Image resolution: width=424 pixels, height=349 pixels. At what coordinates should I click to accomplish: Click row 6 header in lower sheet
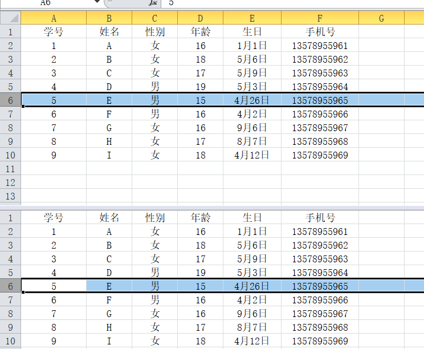(x=10, y=286)
